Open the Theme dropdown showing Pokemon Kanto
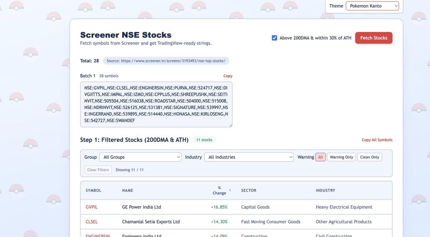 point(372,6)
